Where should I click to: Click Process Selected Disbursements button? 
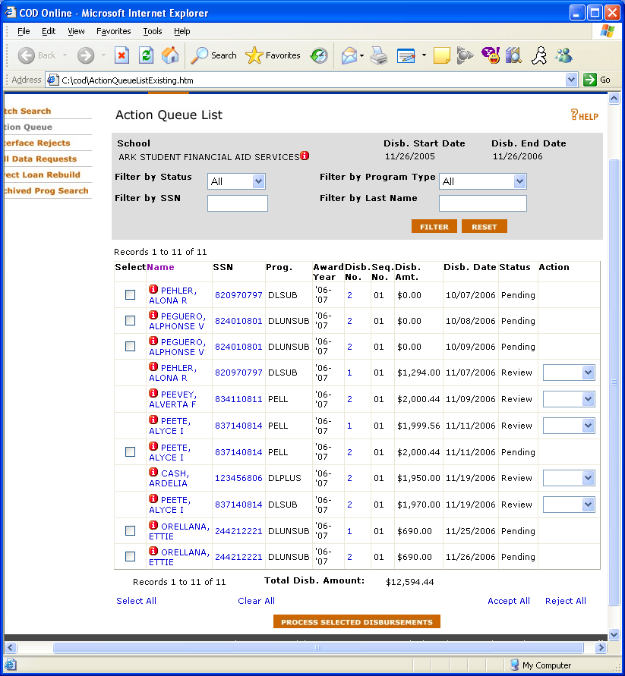coord(356,622)
